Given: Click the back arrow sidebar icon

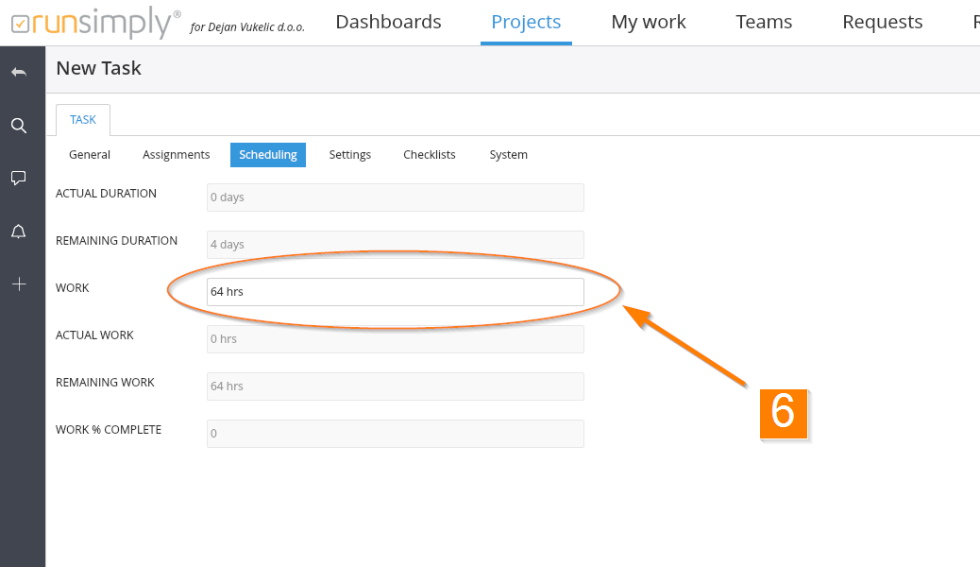Looking at the screenshot, I should click(x=18, y=73).
